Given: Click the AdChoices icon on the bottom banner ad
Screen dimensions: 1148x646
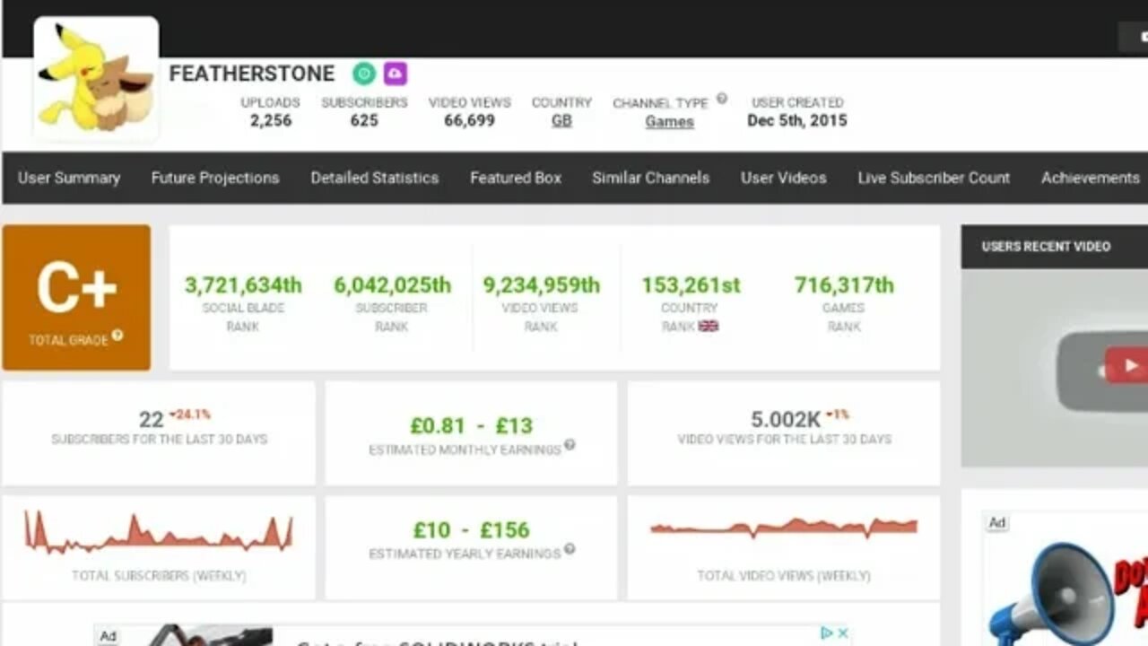Looking at the screenshot, I should pos(828,633).
